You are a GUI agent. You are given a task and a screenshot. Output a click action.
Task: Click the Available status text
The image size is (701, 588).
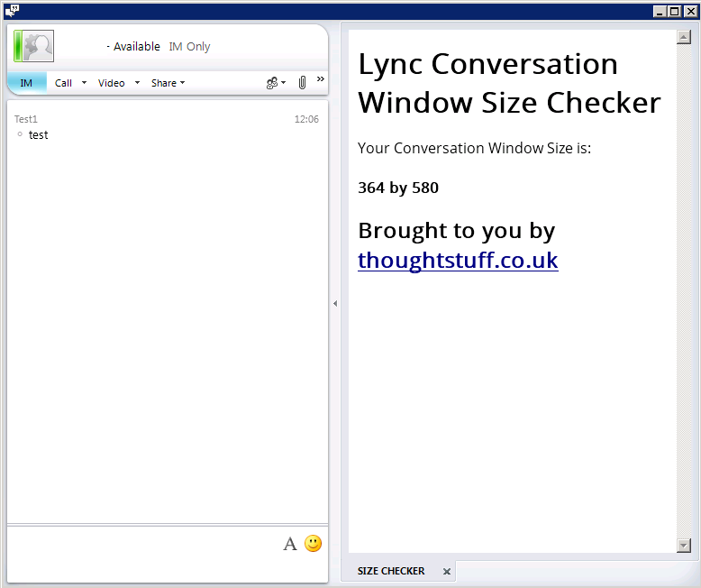tap(137, 47)
